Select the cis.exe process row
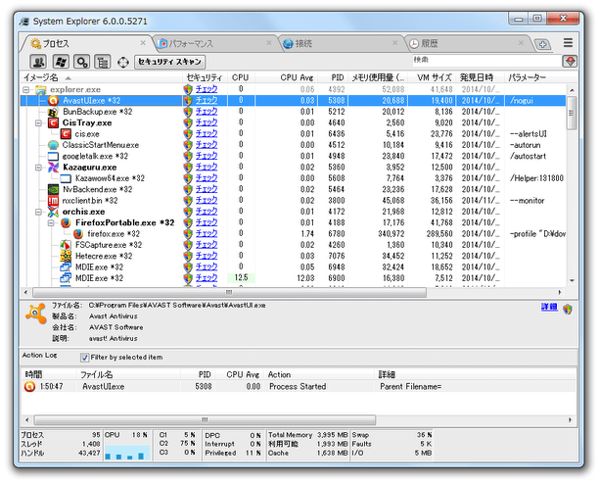This screenshot has width=599, height=483. pos(293,134)
